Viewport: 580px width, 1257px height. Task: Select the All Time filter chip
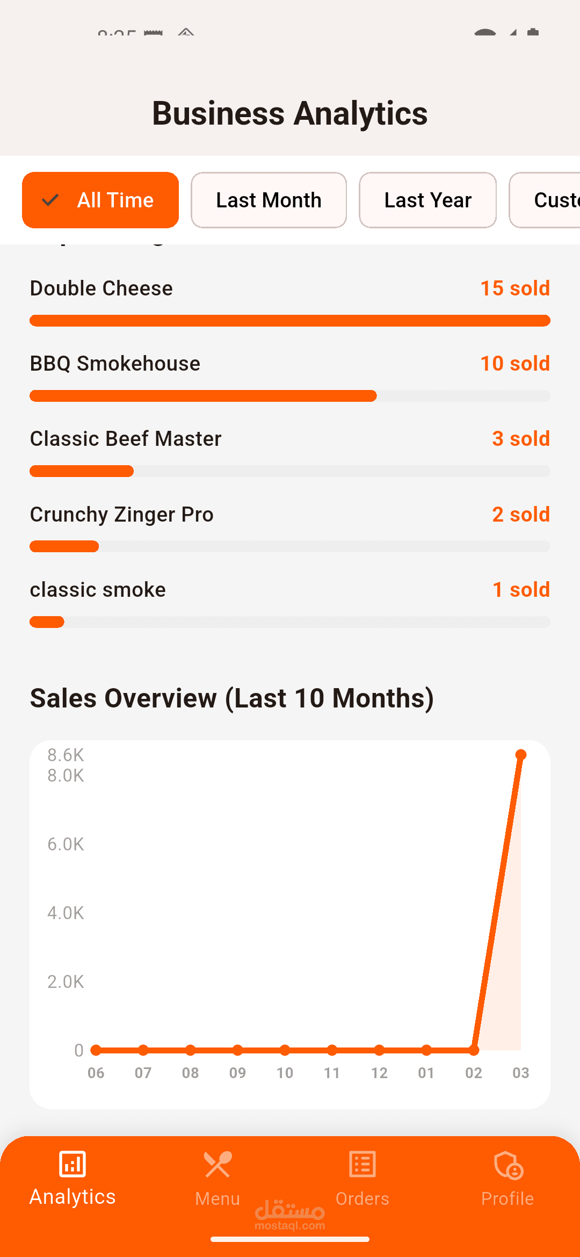point(100,200)
